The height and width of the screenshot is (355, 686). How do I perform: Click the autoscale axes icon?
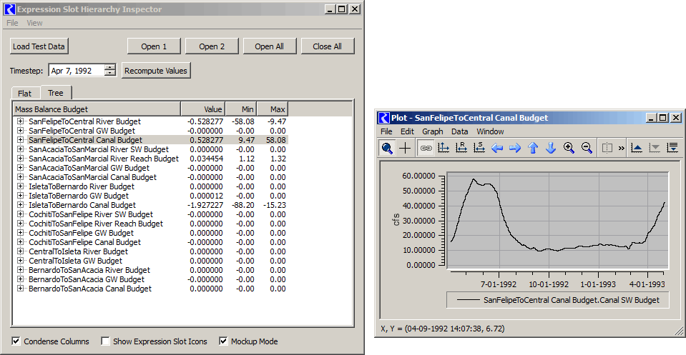(444, 148)
